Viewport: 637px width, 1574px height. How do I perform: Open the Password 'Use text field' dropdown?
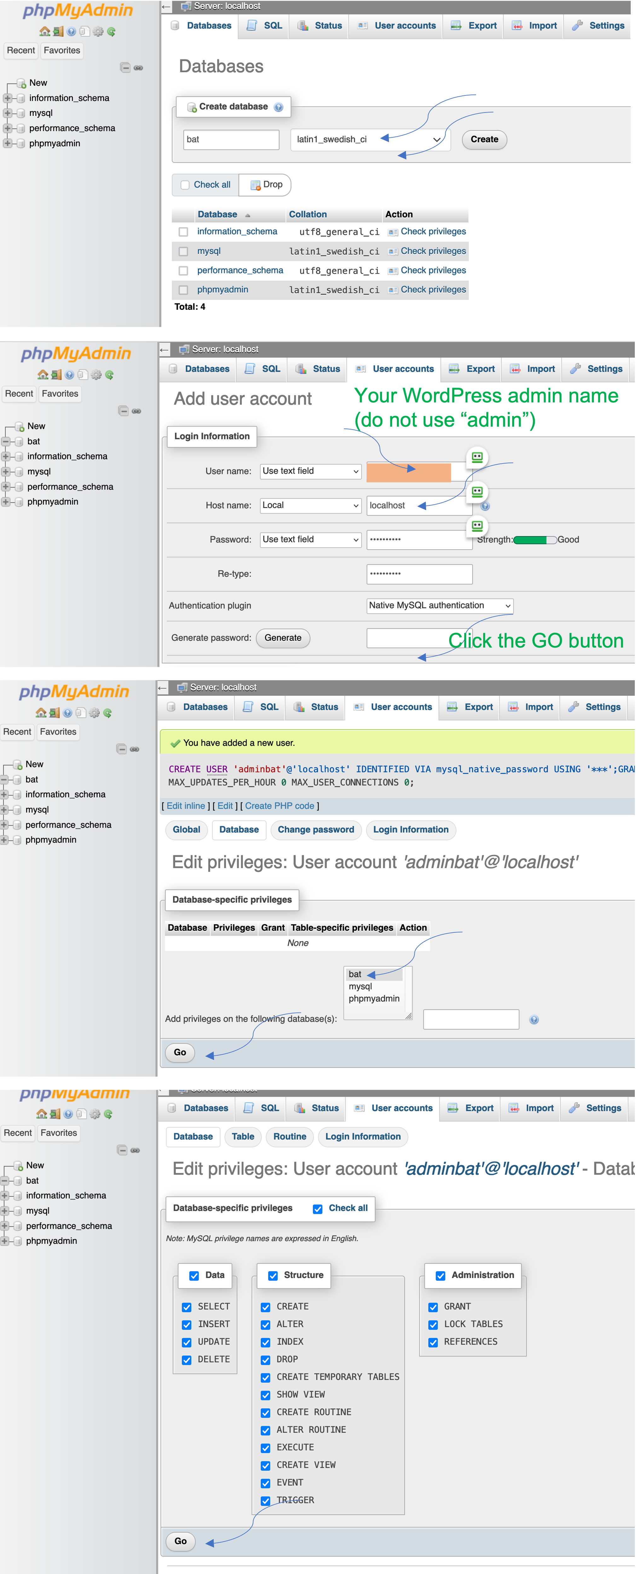pyautogui.click(x=311, y=539)
